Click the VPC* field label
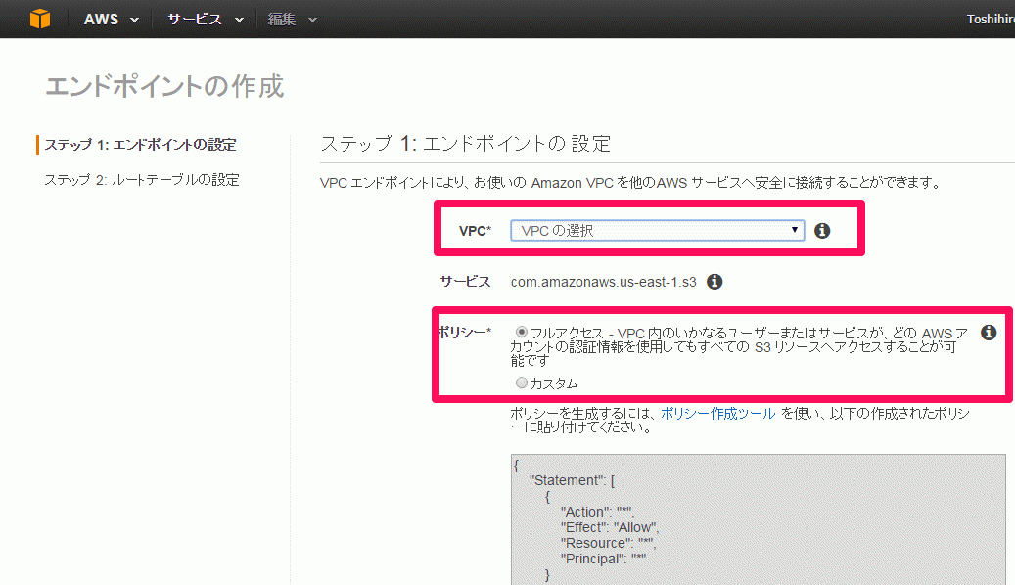 (475, 231)
